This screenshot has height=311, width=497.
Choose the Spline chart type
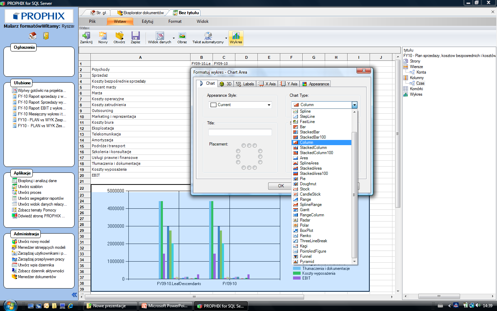[x=305, y=111]
